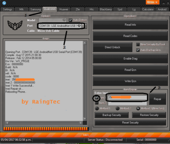This screenshot has height=144, width=170.
Task: Open the Spd tab
Action: coord(120,9)
